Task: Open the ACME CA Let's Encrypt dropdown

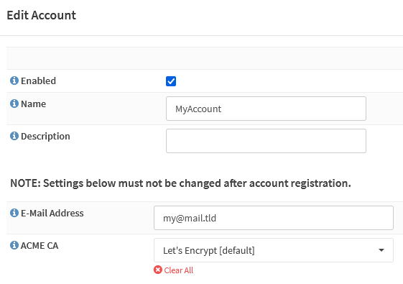Action: point(274,250)
